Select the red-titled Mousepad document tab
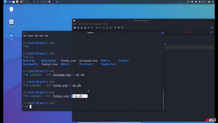218x123 pixels. click(189, 32)
